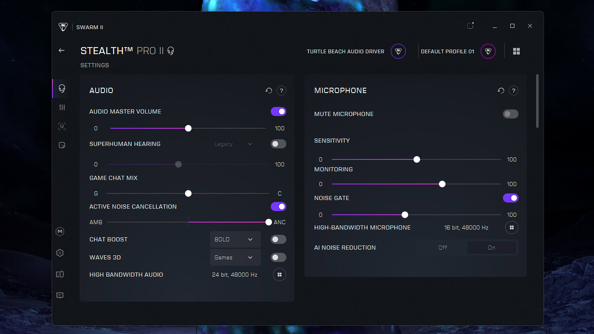The height and width of the screenshot is (334, 594).
Task: Disable the Noise Gate switch
Action: coord(511,198)
